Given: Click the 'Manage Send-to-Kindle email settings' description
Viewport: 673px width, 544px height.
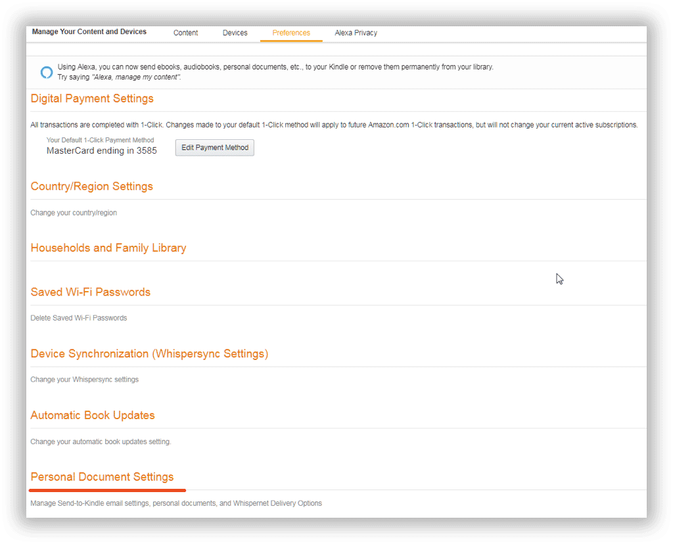Looking at the screenshot, I should pyautogui.click(x=176, y=503).
